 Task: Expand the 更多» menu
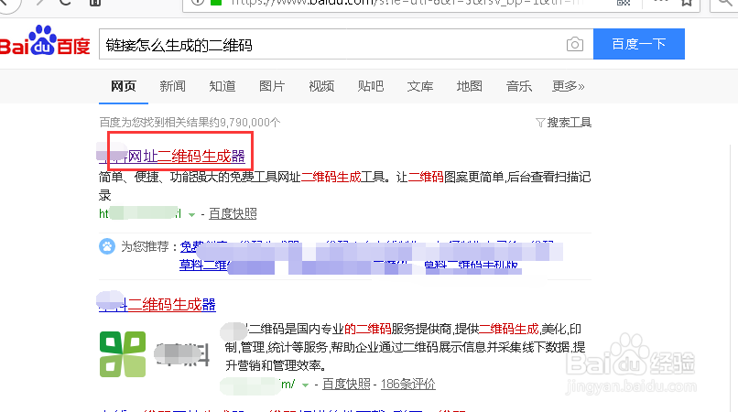pyautogui.click(x=569, y=86)
